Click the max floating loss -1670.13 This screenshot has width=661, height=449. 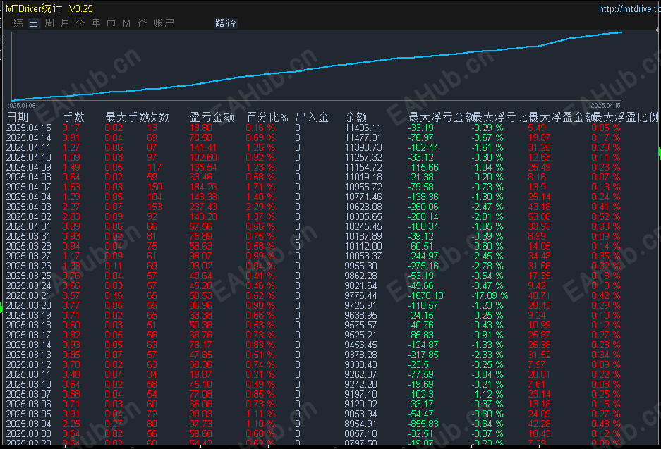[x=426, y=295]
